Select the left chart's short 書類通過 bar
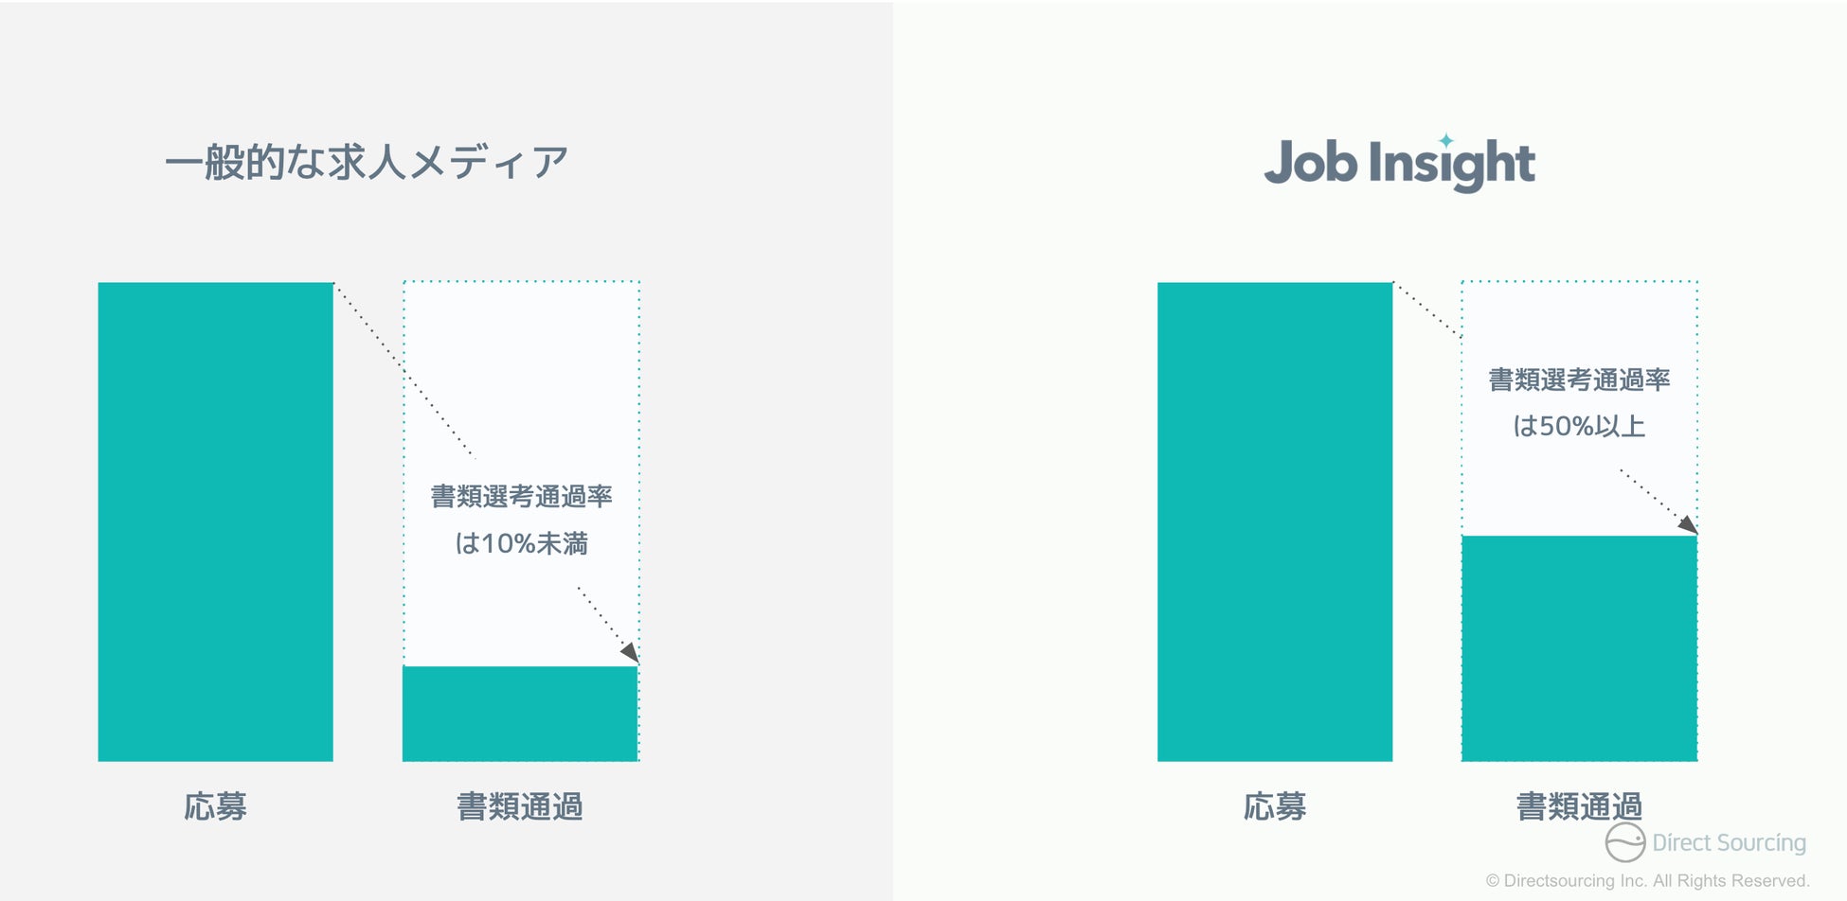Image resolution: width=1847 pixels, height=901 pixels. point(520,714)
